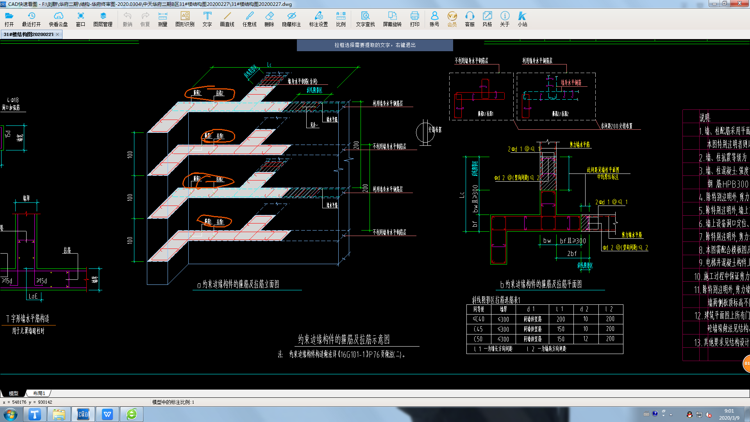Select the 画直线 draw line tool
Screen dimensions: 750x422
click(x=227, y=19)
